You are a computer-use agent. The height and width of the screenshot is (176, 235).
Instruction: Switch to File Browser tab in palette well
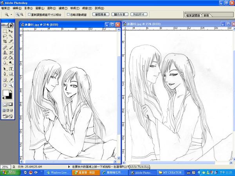[x=193, y=15]
